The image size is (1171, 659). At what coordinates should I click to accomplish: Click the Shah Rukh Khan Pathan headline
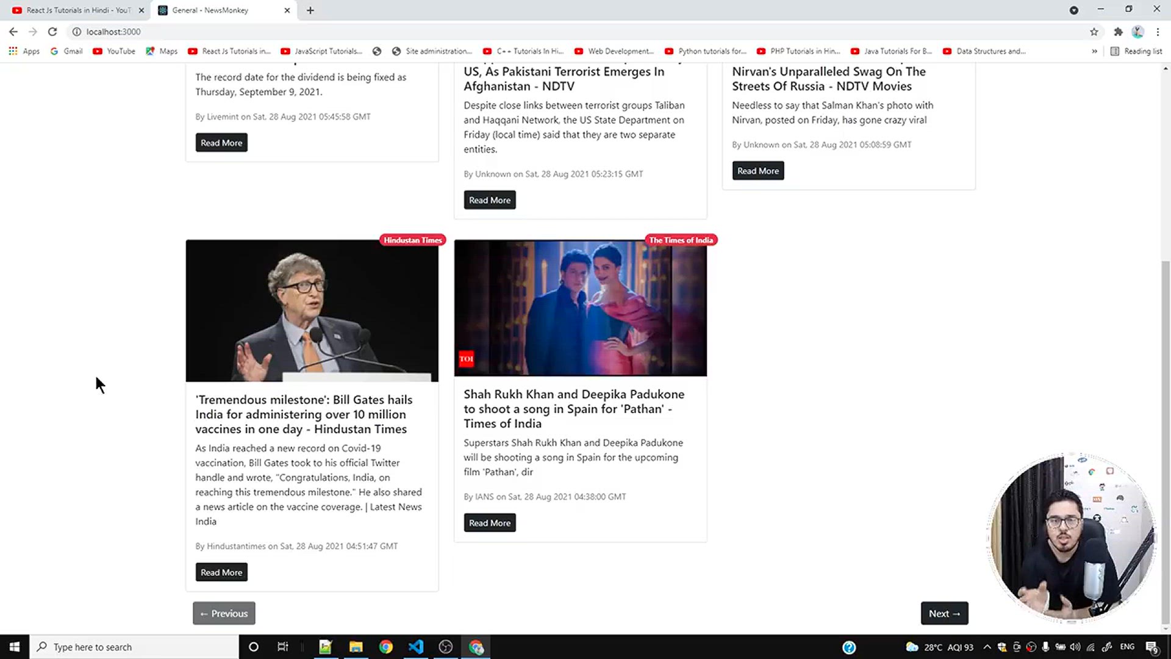click(x=574, y=409)
